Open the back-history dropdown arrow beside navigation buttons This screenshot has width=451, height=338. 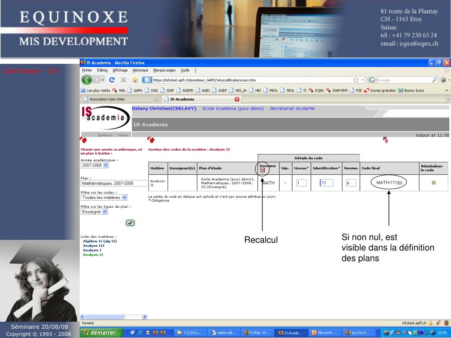[103, 80]
